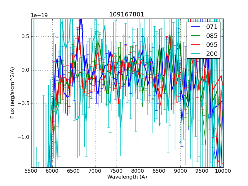
Task: Select the 095 legend label
Action: [x=212, y=45]
